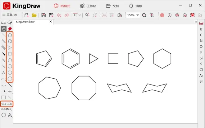The width and height of the screenshot is (205, 128).
Task: Pick the cyclohexane ring tool
Action: (10, 66)
